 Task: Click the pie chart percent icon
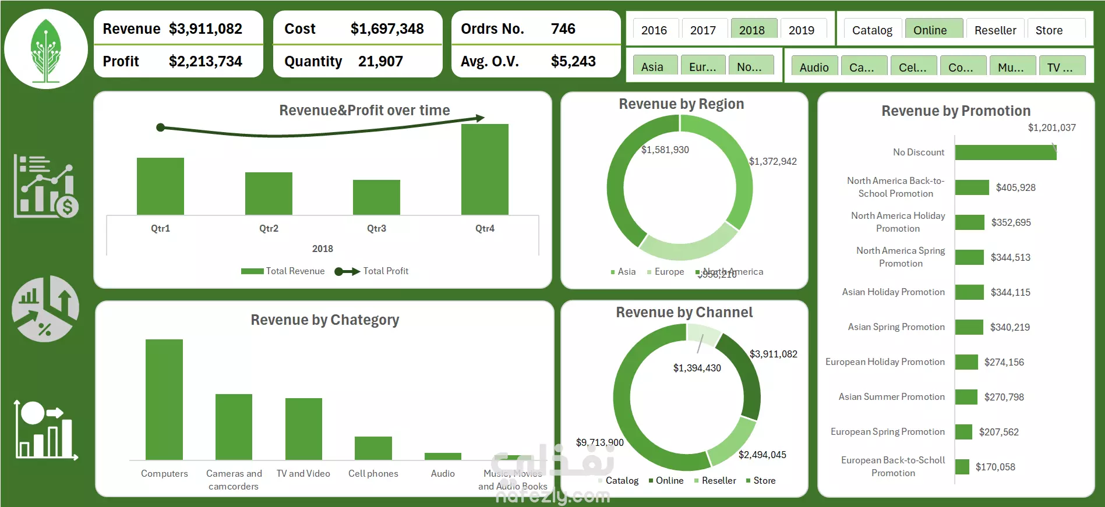pyautogui.click(x=45, y=309)
